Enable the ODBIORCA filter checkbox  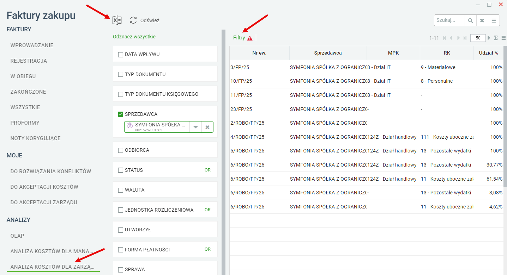coord(121,150)
